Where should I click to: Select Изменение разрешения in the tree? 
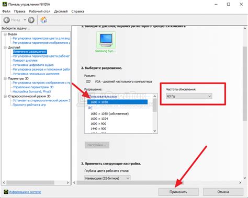[x=30, y=52]
